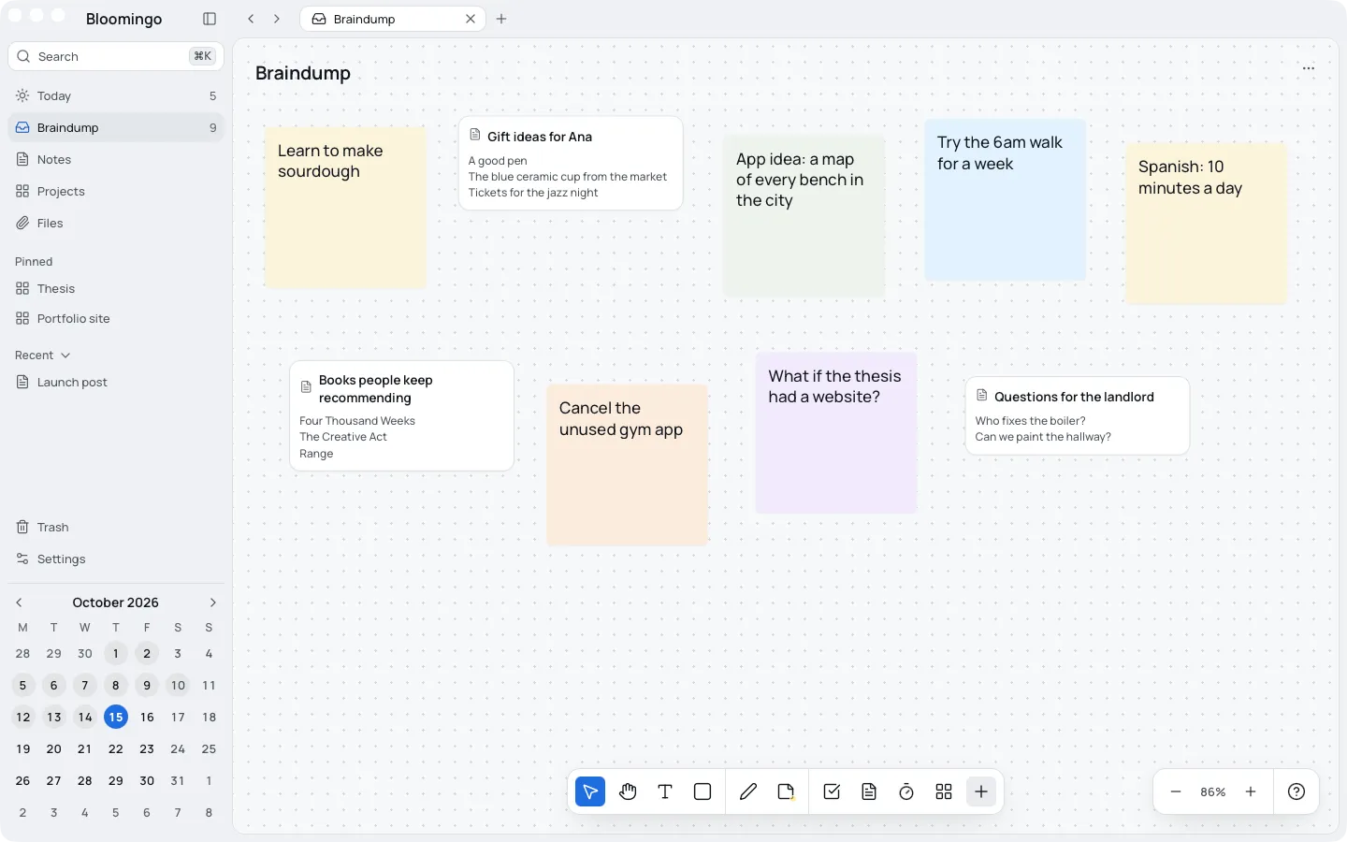1347x842 pixels.
Task: Select October 9 in the calendar
Action: pyautogui.click(x=147, y=685)
